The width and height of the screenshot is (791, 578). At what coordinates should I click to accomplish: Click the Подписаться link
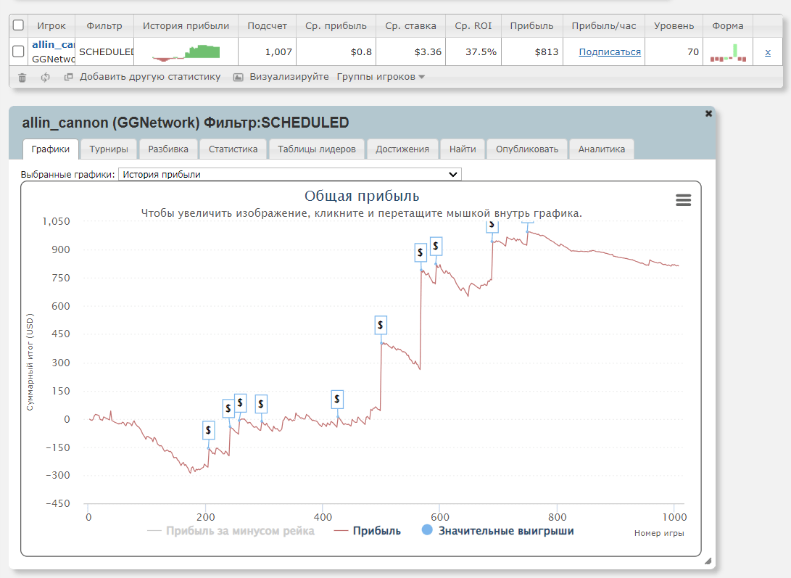[x=609, y=52]
